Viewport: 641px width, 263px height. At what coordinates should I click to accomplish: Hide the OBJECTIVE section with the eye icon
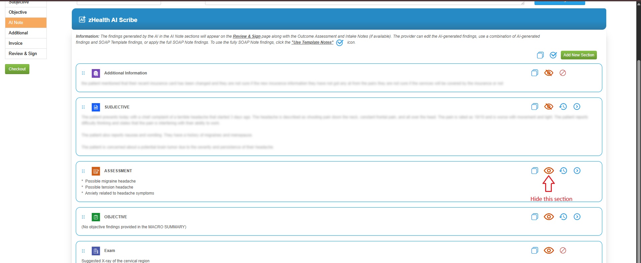[x=548, y=217]
